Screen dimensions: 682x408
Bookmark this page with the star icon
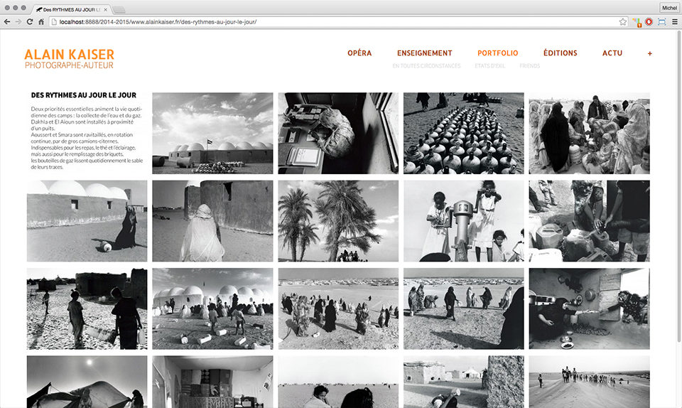coord(623,21)
